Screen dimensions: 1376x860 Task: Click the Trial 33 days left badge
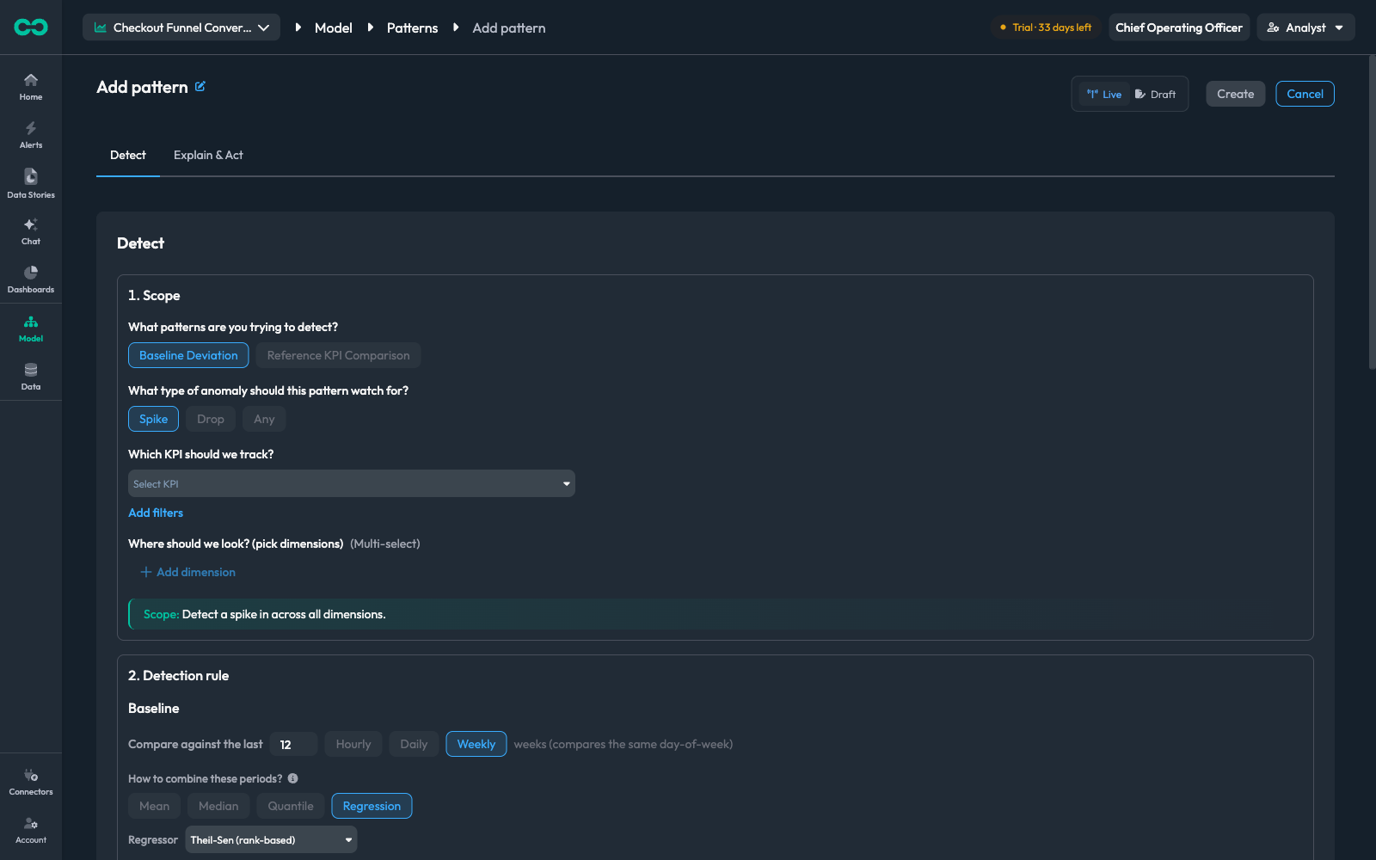[1046, 28]
